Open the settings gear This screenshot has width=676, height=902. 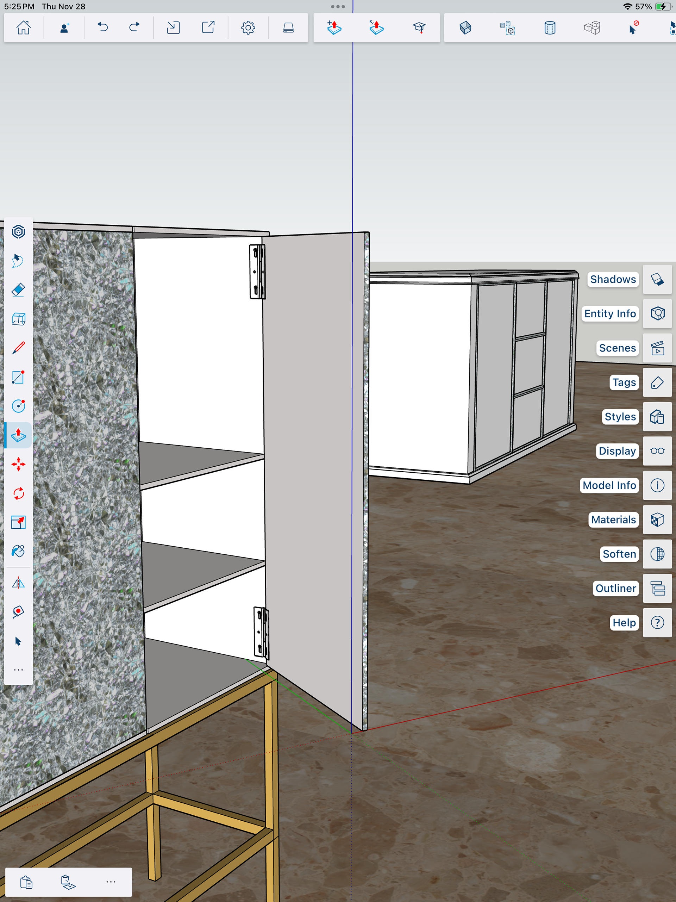248,28
